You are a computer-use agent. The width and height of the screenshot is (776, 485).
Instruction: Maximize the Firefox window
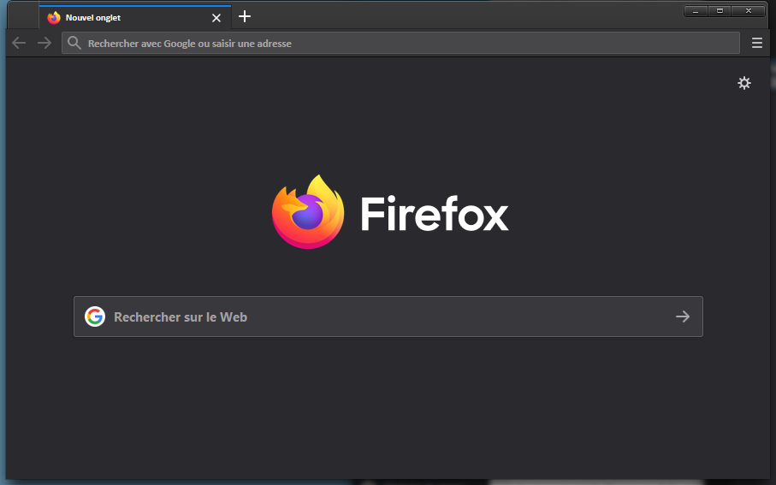coord(720,10)
